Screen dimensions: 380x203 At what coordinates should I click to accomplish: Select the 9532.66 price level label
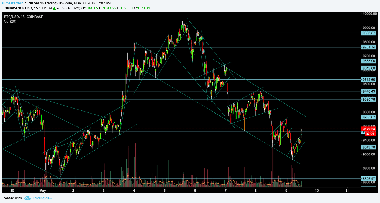(369, 80)
